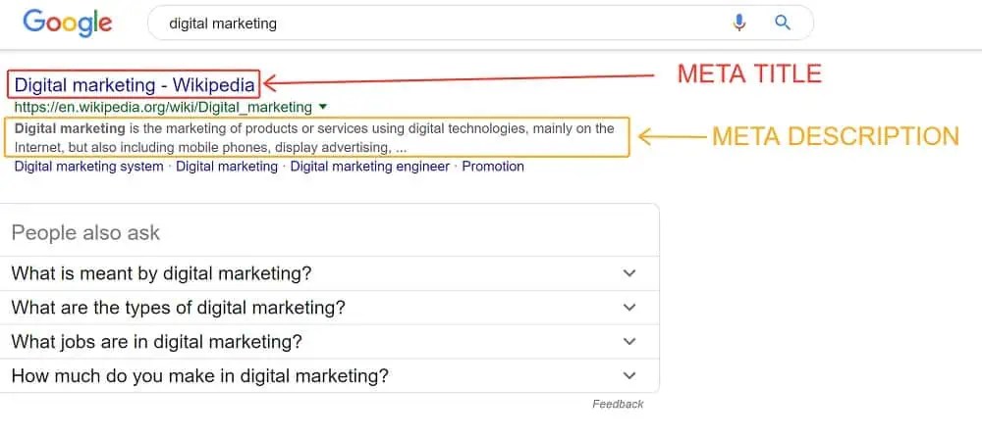982x437 pixels.
Task: Expand 'What jobs are in digital marketing?' chevron
Action: [629, 342]
